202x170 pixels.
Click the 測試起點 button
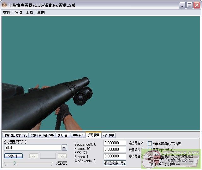click(115, 163)
